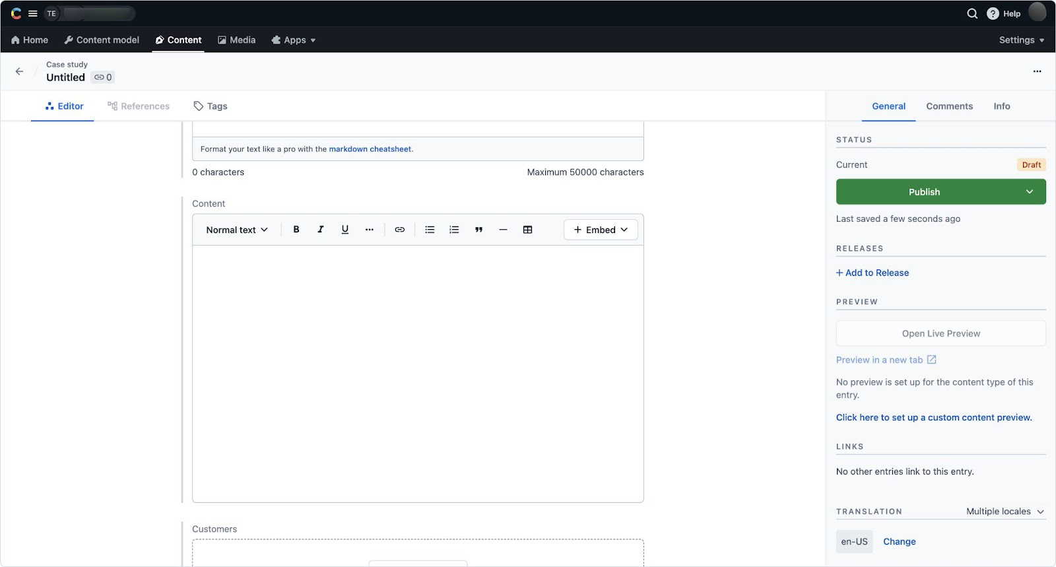1056x567 pixels.
Task: Select the Info sidebar tab
Action: (x=1002, y=106)
